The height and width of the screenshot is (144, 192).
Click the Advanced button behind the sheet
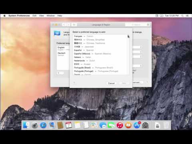click(138, 82)
